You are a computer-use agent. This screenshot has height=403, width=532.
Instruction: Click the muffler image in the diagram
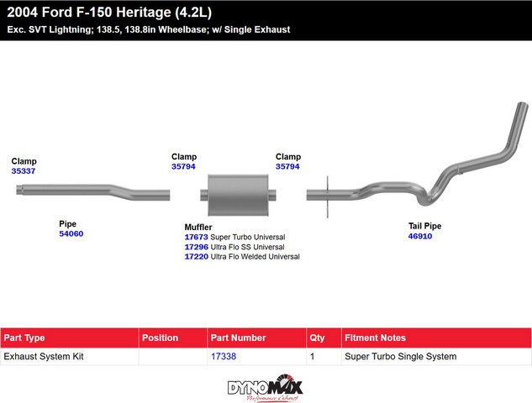click(x=238, y=195)
